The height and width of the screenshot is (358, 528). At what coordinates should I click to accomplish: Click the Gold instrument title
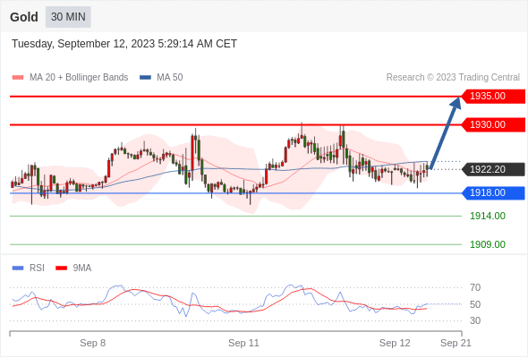[x=24, y=17]
